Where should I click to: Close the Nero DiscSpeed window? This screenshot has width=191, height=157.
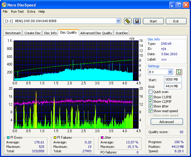coord(186,5)
